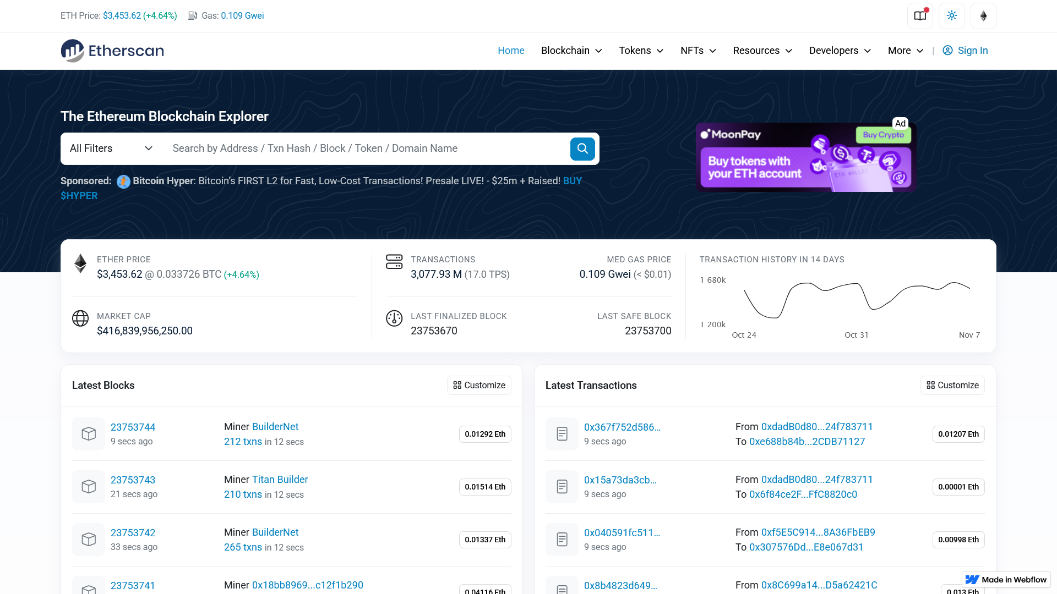Image resolution: width=1057 pixels, height=594 pixels.
Task: Expand the Tokens menu
Action: 641,51
